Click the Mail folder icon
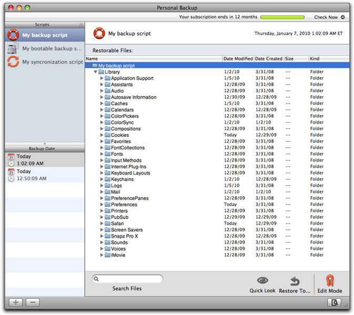Screen dimensions: 354x315 [107, 192]
